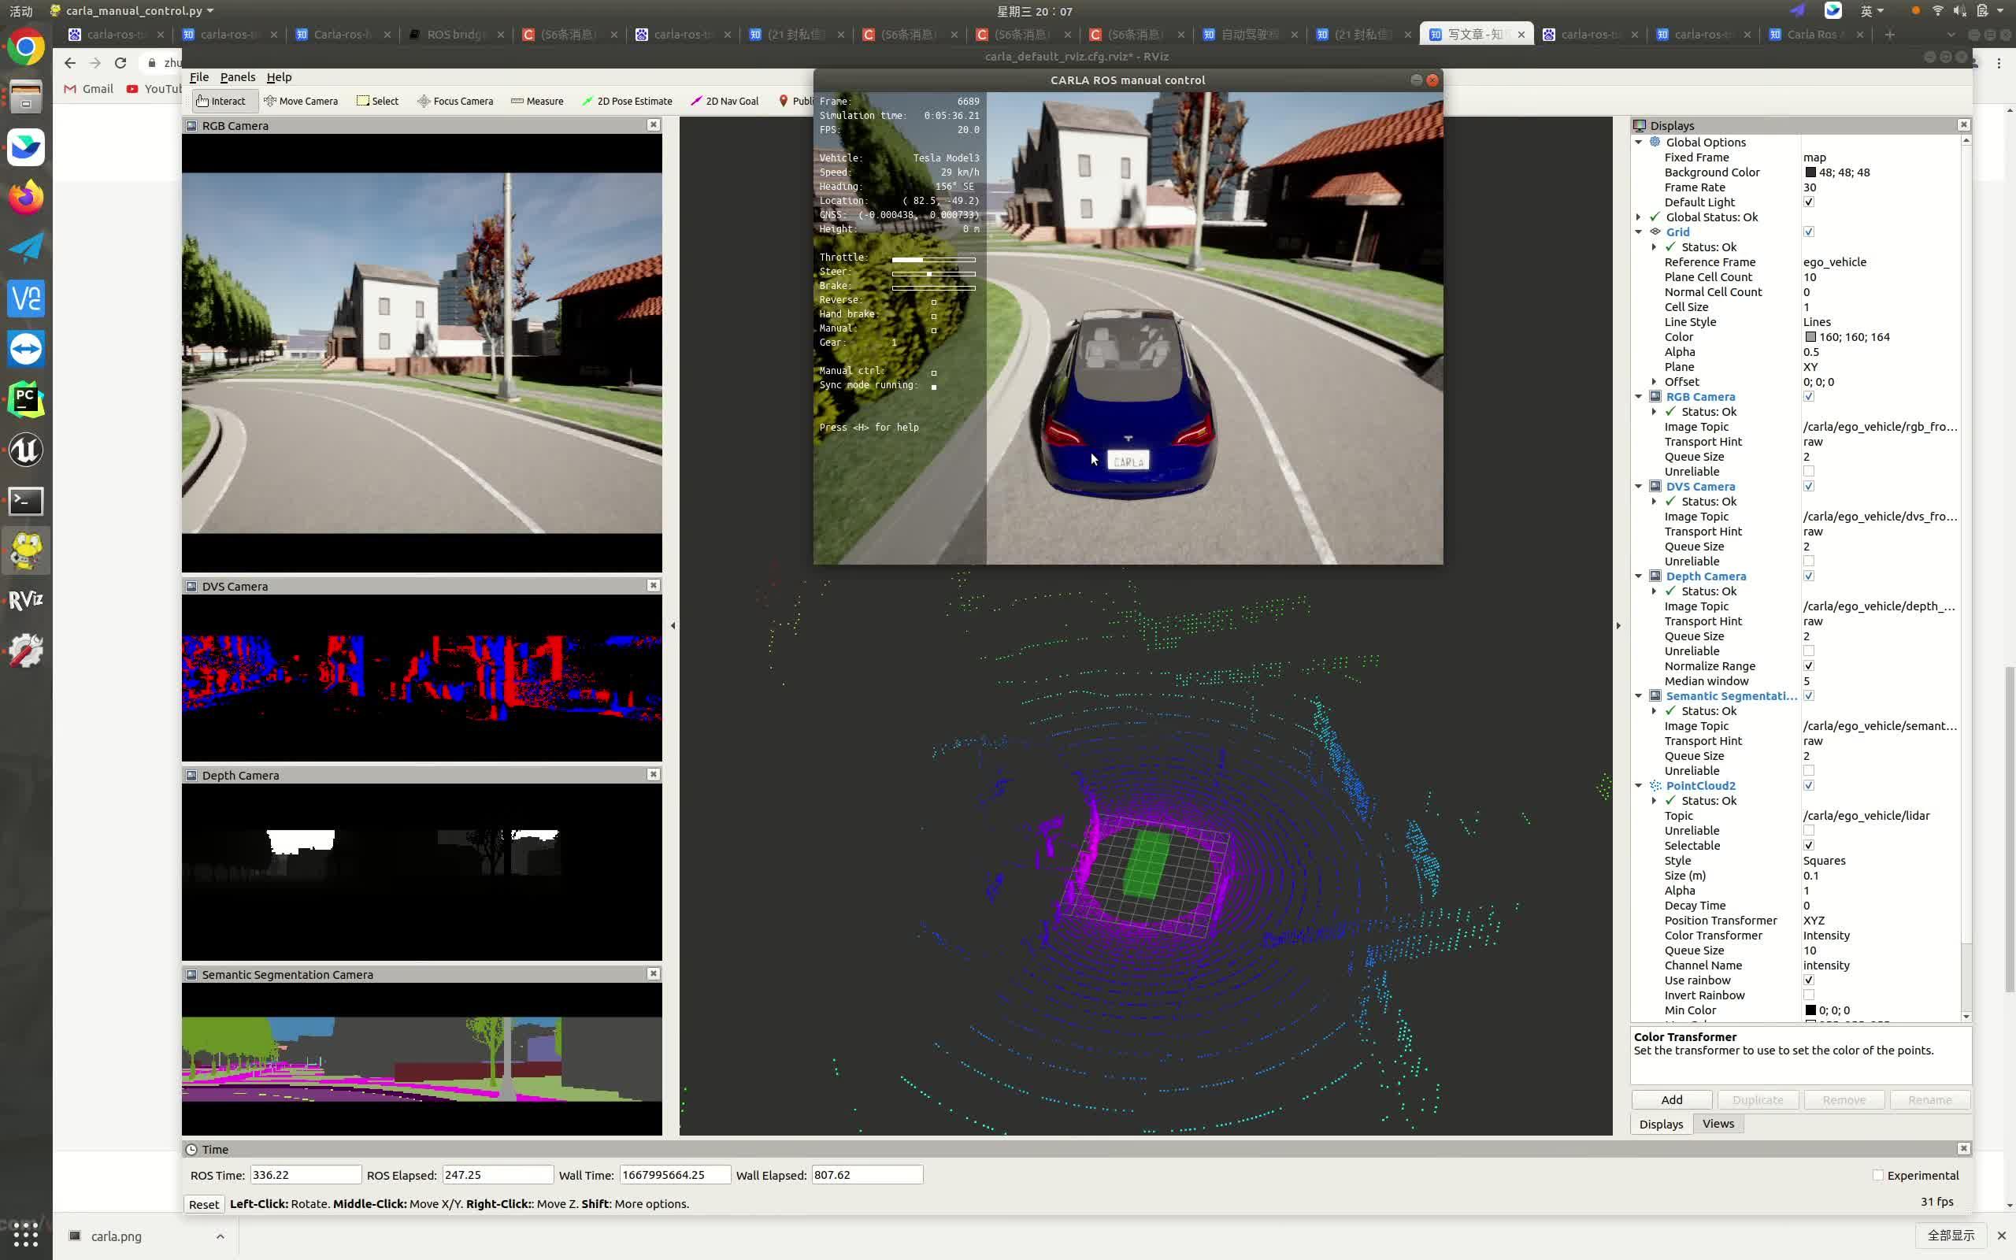Switch to the Views tab
This screenshot has height=1260, width=2016.
click(1718, 1123)
